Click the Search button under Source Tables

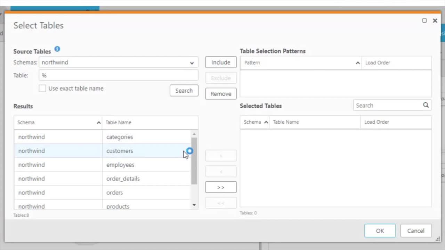pos(184,91)
